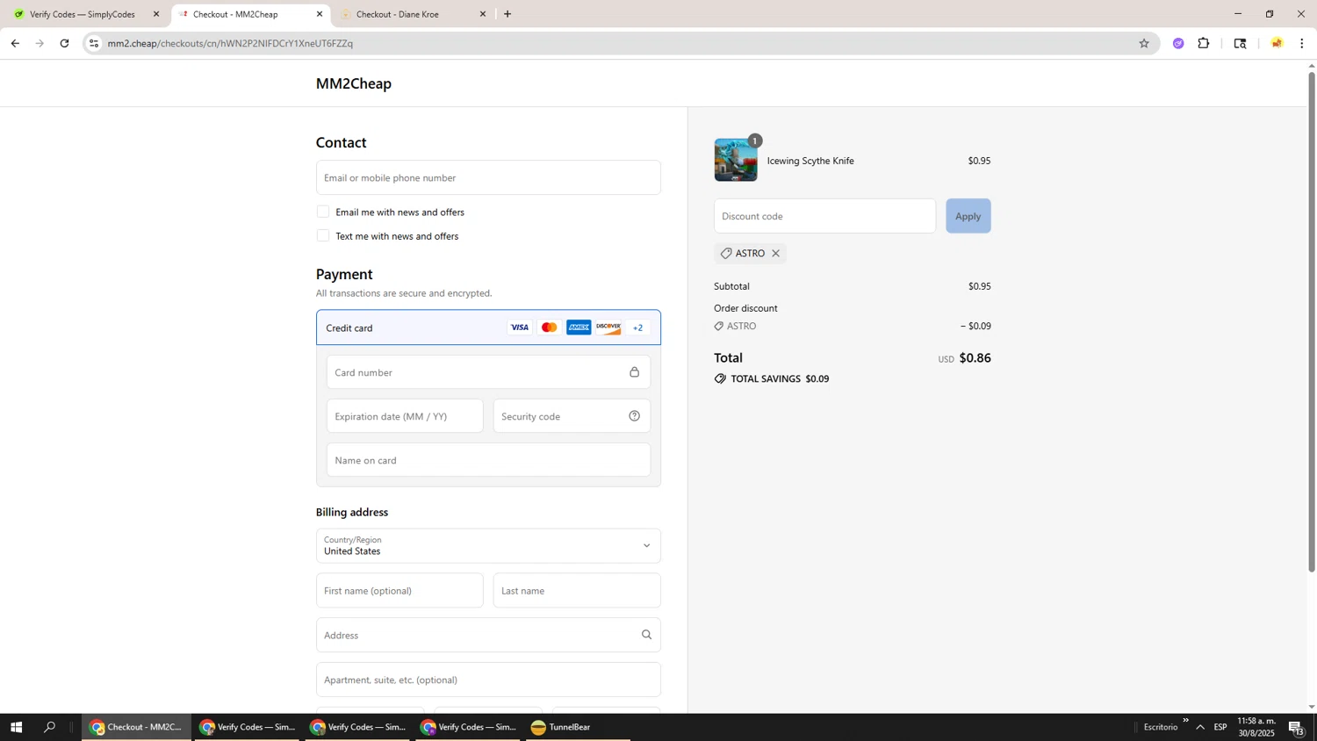
Task: Focus the Apartment, suite, etc. field
Action: coord(488,680)
